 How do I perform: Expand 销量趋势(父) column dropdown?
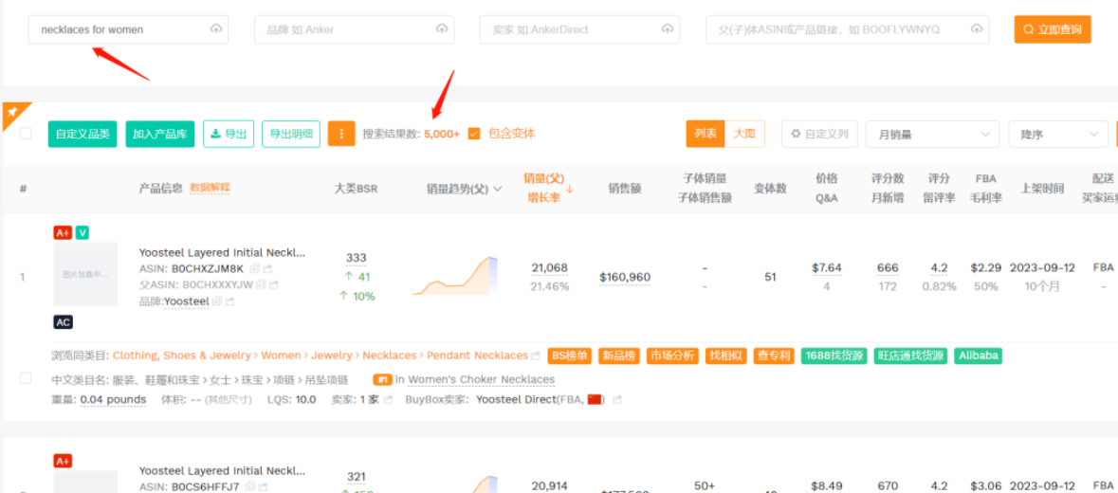coord(498,189)
